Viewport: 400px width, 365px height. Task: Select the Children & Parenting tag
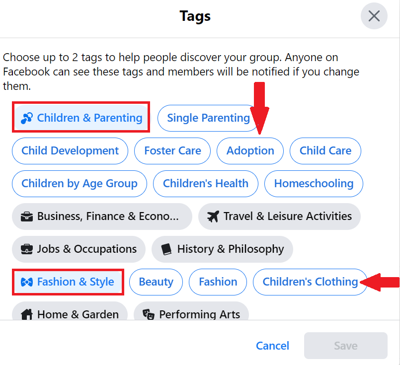pyautogui.click(x=81, y=118)
